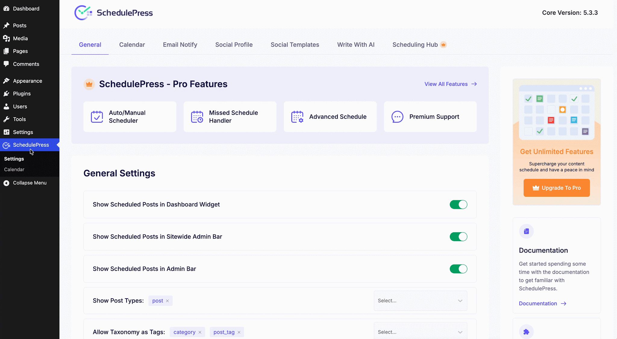Image resolution: width=617 pixels, height=339 pixels.
Task: Click Advanced Schedule feature card
Action: point(330,117)
